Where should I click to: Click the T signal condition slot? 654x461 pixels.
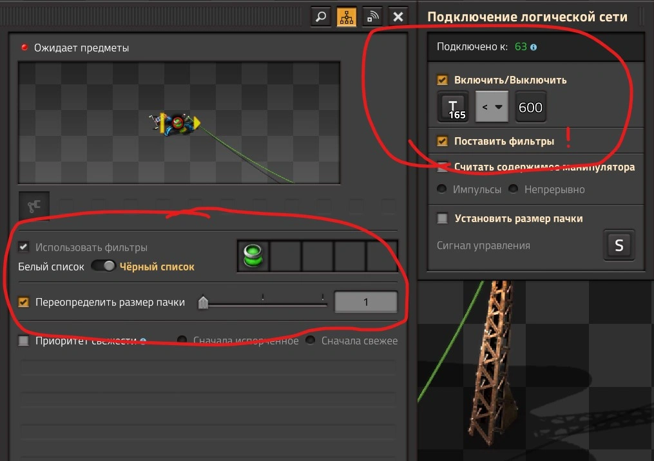454,107
